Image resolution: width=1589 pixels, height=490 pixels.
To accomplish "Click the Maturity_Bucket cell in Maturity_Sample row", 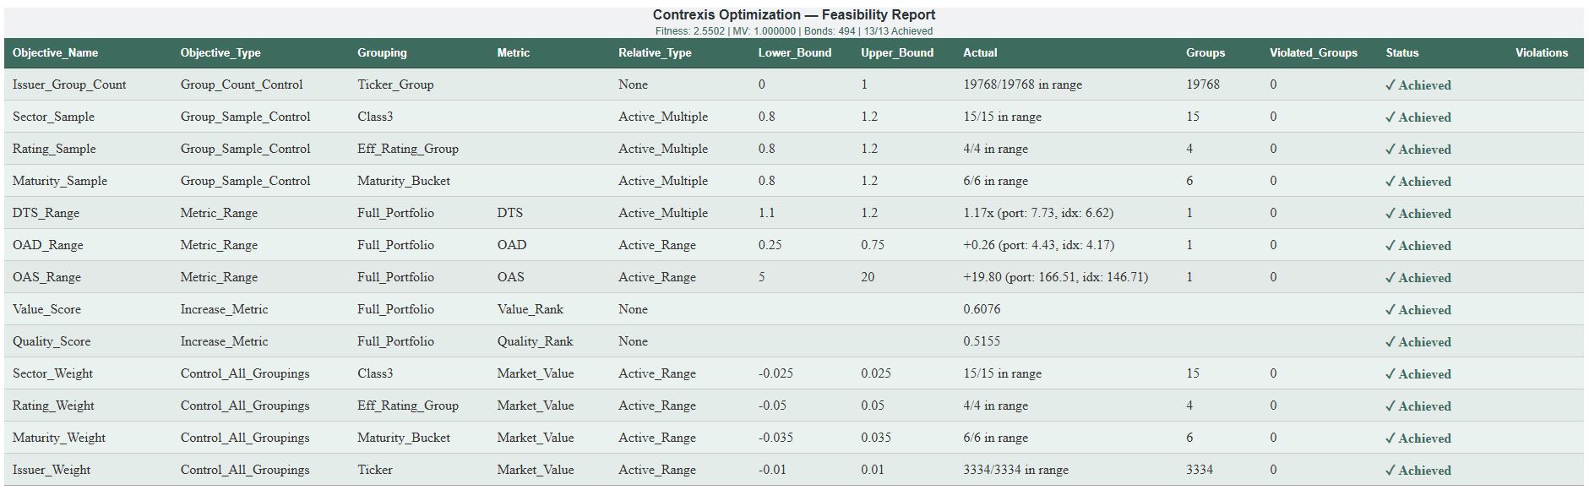I will point(404,181).
